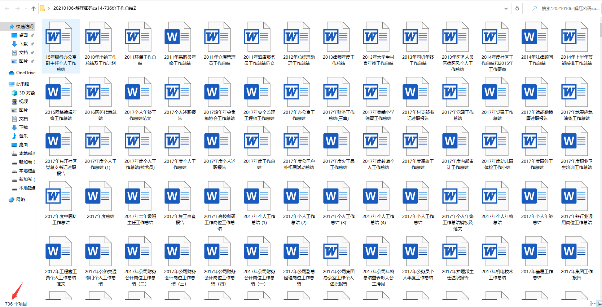Click the file name 2017年护理部主任述职报告
This screenshot has height=307, width=602.
point(458,275)
